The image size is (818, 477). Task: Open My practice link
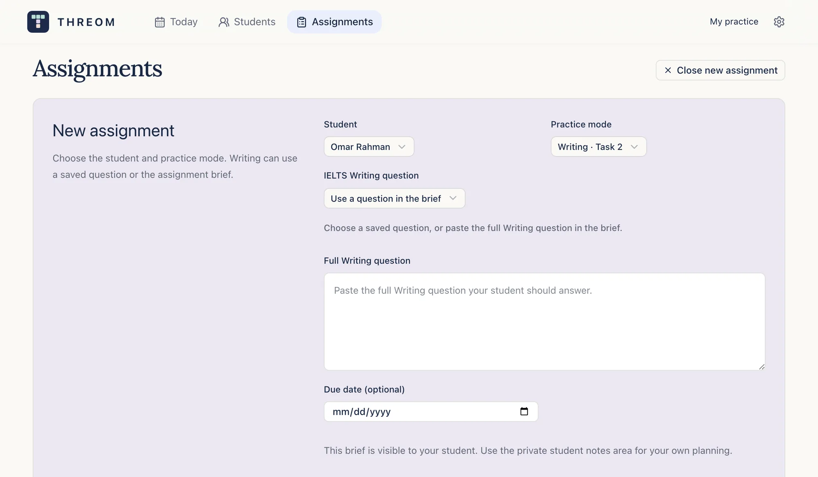pos(734,22)
